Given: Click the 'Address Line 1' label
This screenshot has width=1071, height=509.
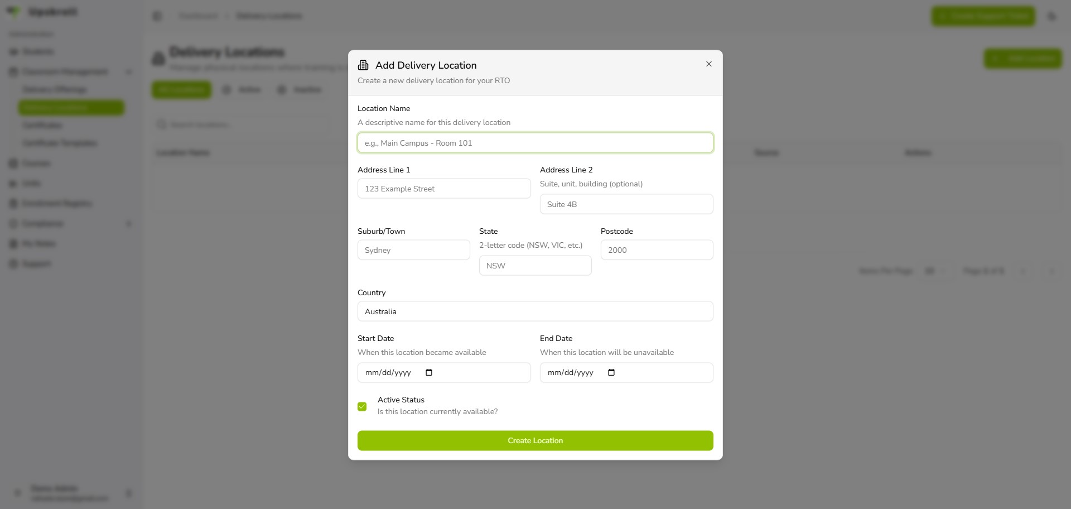Looking at the screenshot, I should tap(384, 170).
